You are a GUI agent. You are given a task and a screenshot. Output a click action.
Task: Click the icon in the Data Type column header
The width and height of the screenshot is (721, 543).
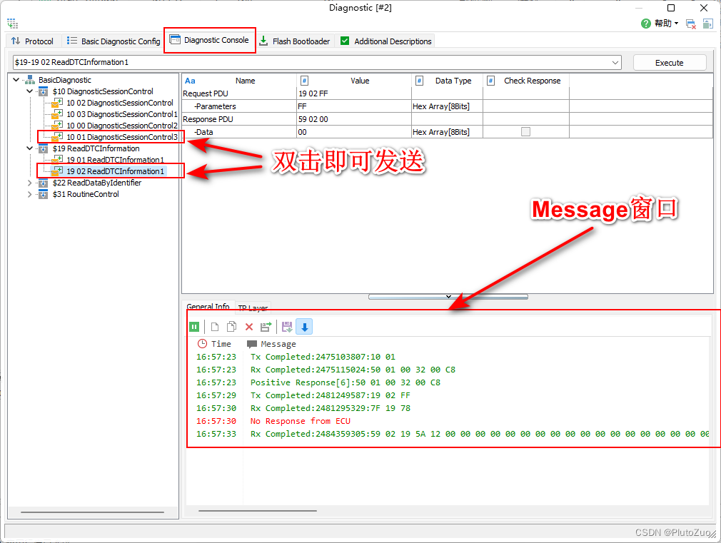(x=419, y=81)
